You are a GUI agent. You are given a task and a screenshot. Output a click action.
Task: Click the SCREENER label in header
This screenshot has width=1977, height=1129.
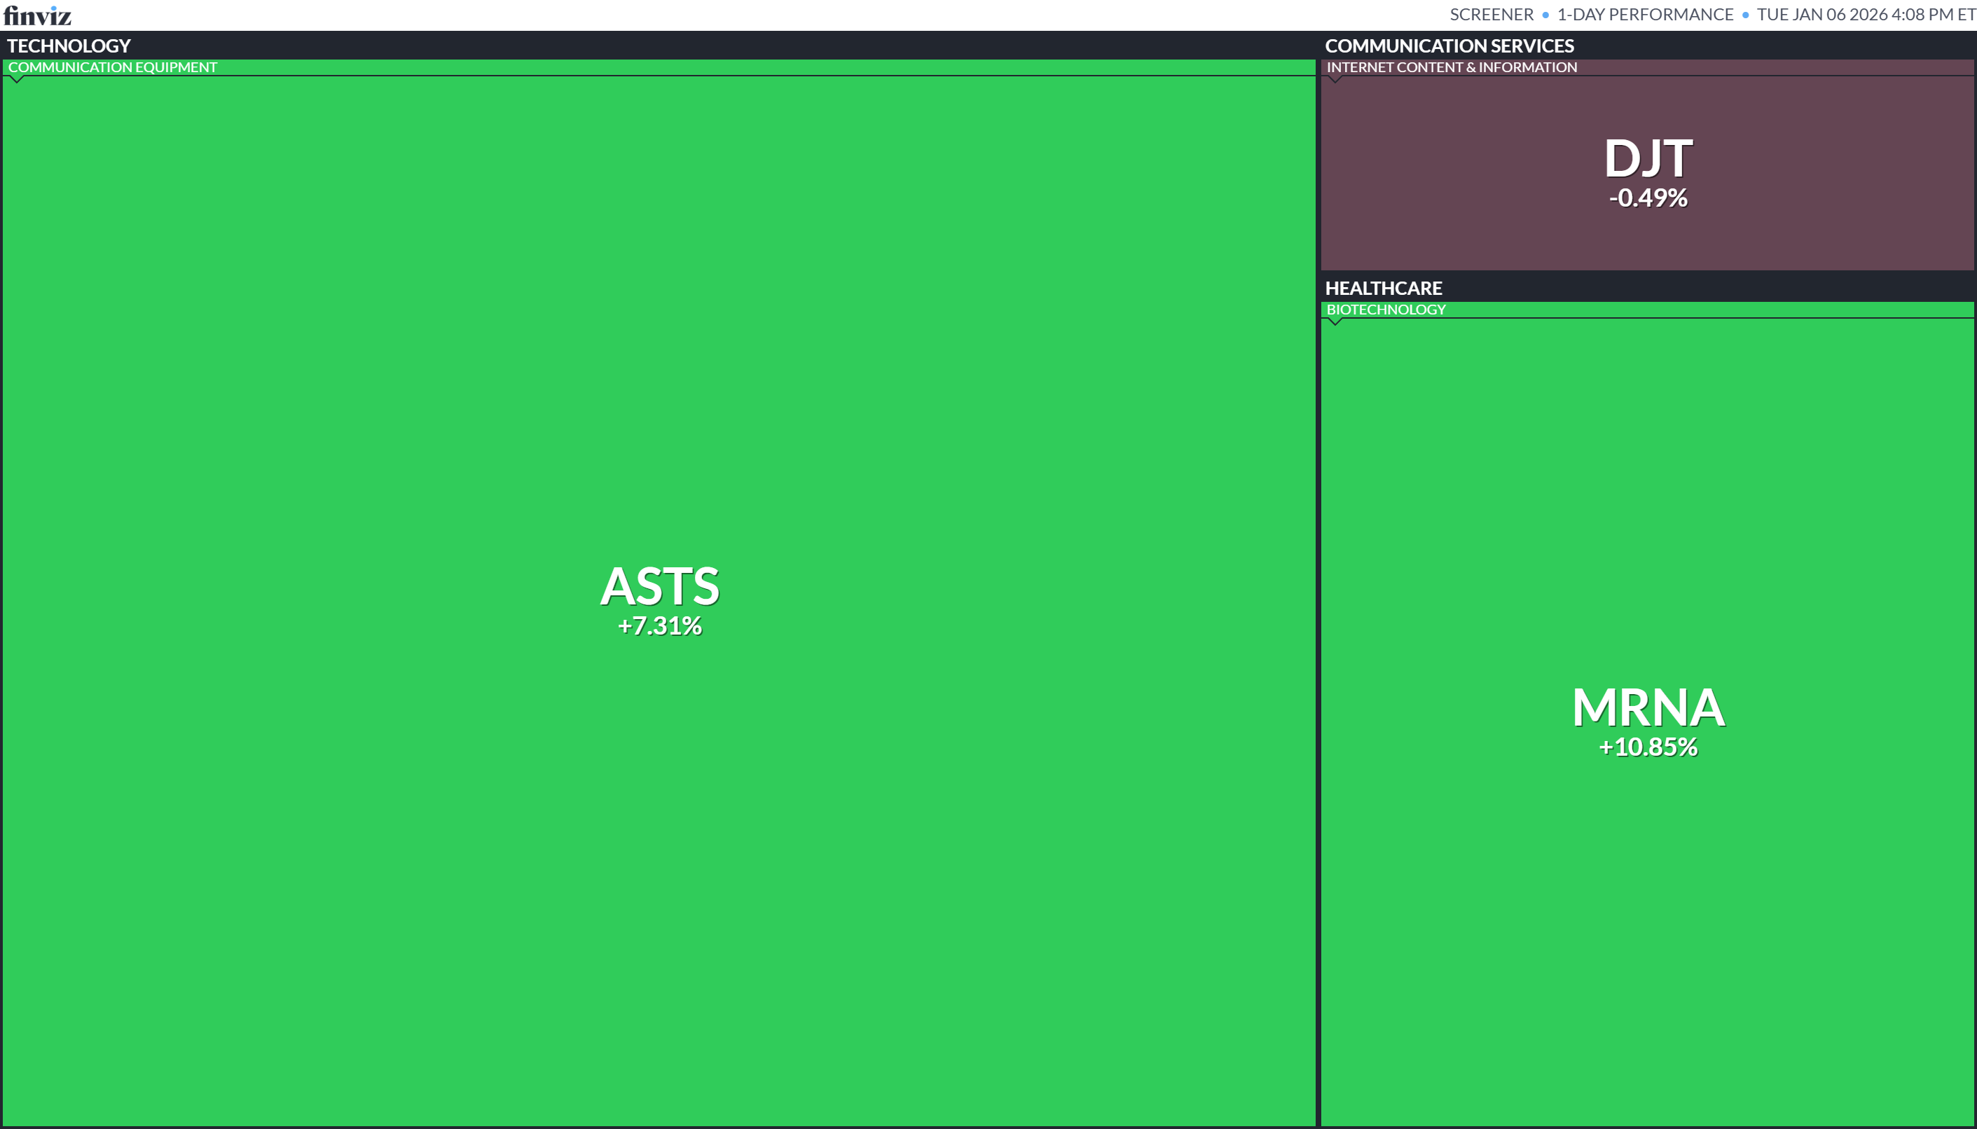1491,15
